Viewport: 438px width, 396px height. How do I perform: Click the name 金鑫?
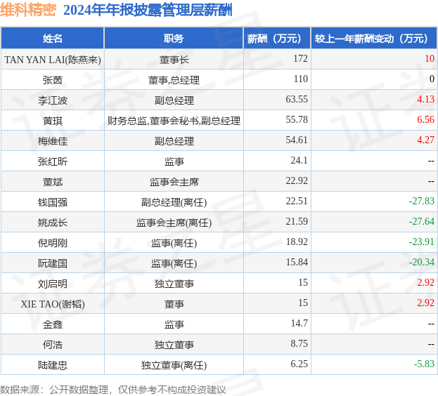tap(53, 324)
